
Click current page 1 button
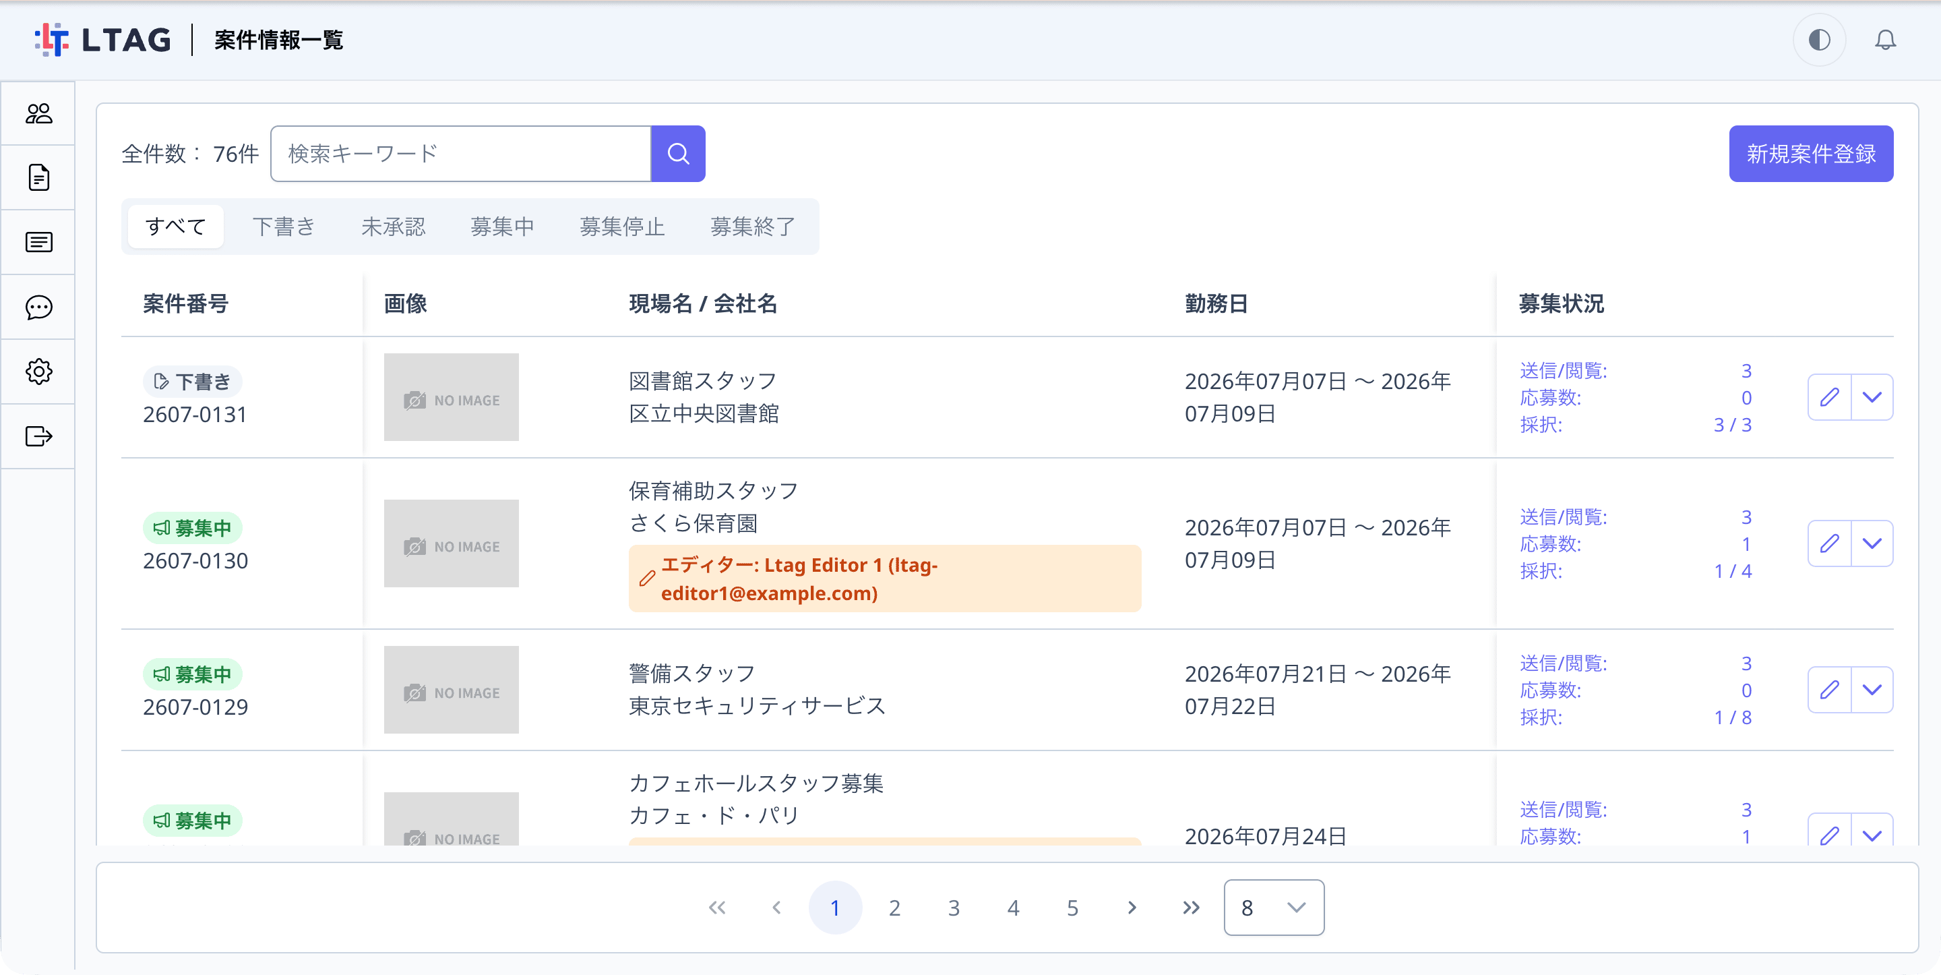point(835,907)
